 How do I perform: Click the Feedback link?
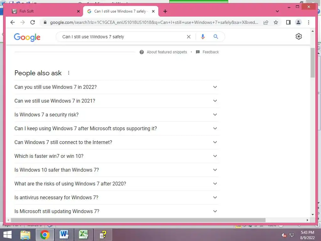click(x=211, y=52)
